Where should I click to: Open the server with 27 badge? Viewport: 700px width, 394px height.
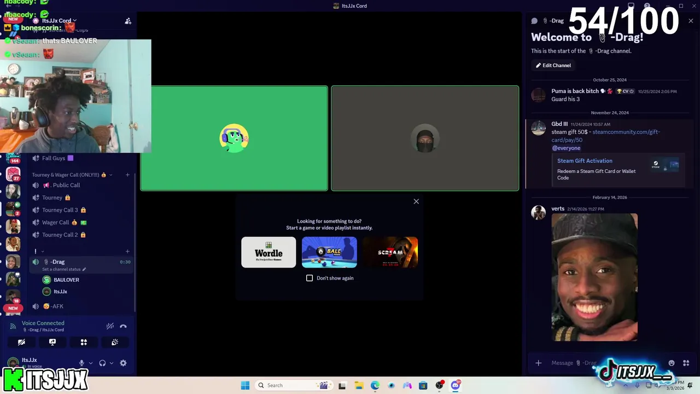coord(13,174)
